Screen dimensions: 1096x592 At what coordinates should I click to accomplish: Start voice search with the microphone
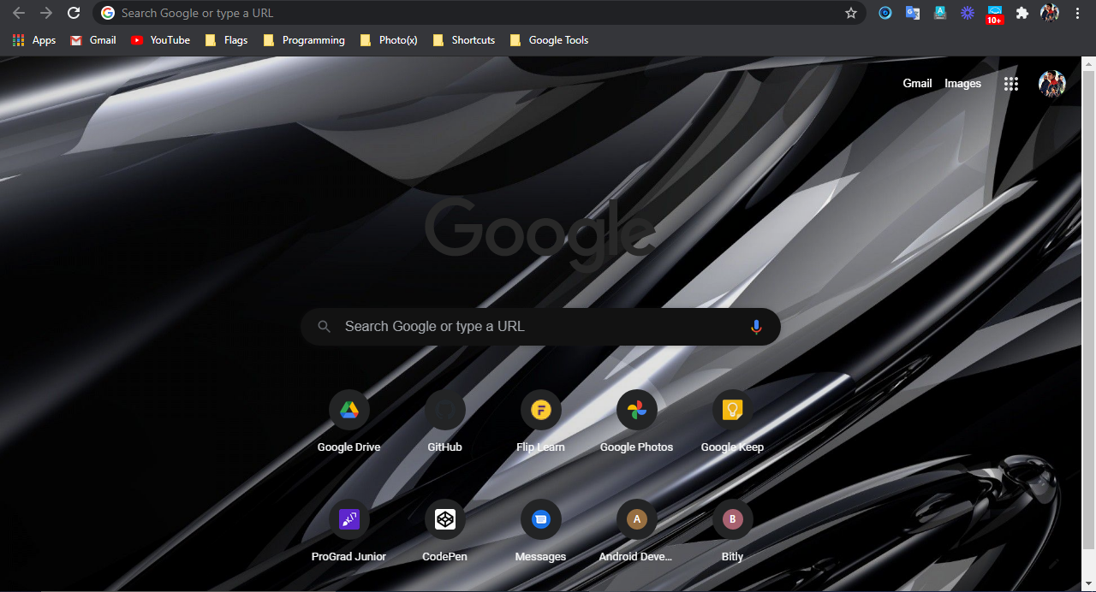pos(756,327)
